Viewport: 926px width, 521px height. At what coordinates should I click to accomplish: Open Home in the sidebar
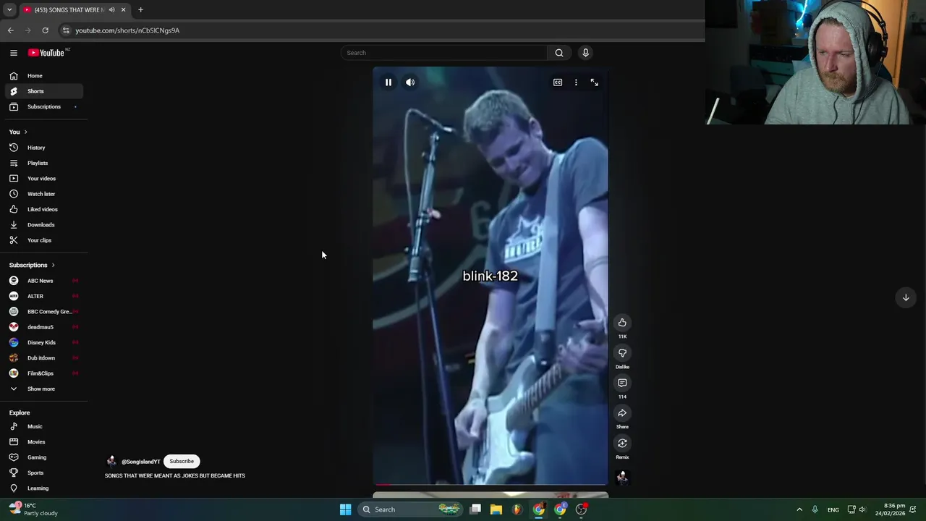[43, 76]
